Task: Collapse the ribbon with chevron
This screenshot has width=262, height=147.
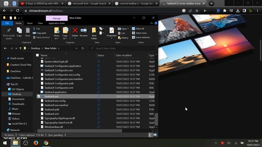Action: pyautogui.click(x=151, y=23)
